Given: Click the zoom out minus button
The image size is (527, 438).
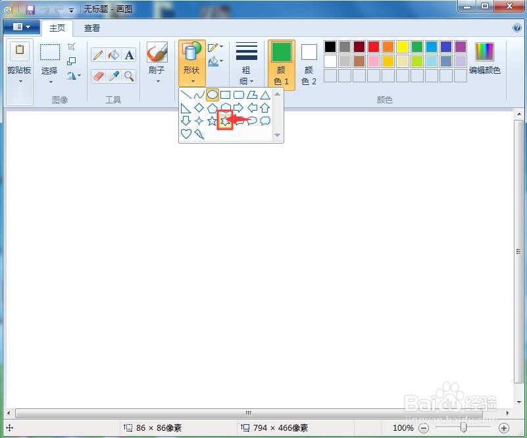Looking at the screenshot, I should pyautogui.click(x=424, y=428).
